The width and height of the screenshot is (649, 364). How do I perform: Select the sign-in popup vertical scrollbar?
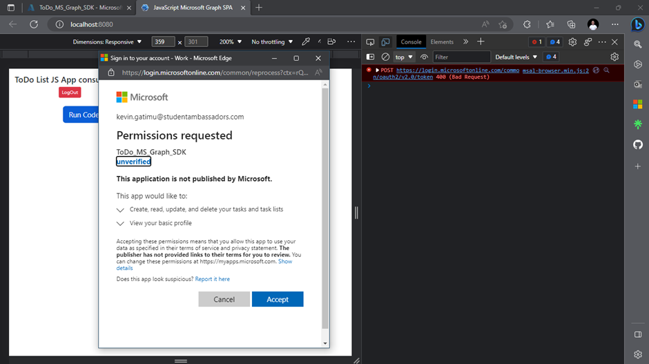click(x=325, y=209)
